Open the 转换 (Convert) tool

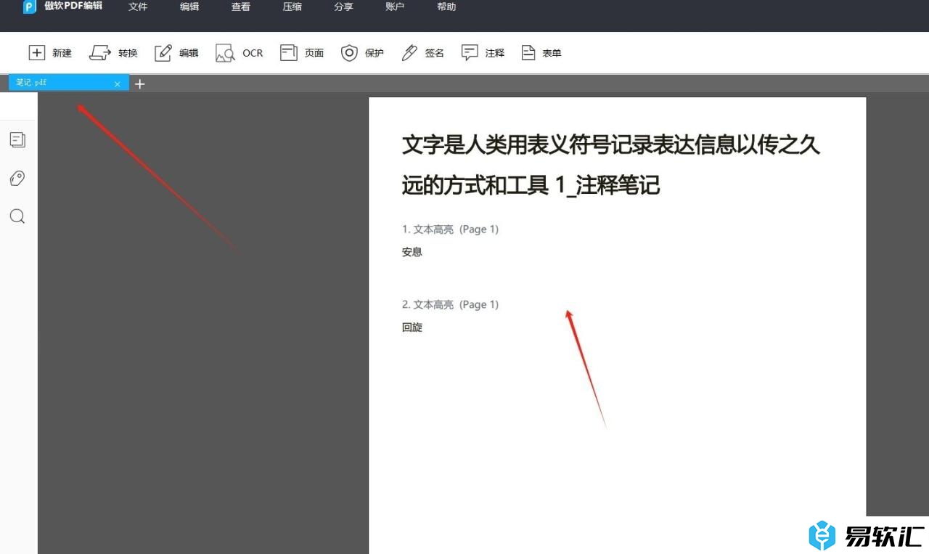click(x=113, y=53)
